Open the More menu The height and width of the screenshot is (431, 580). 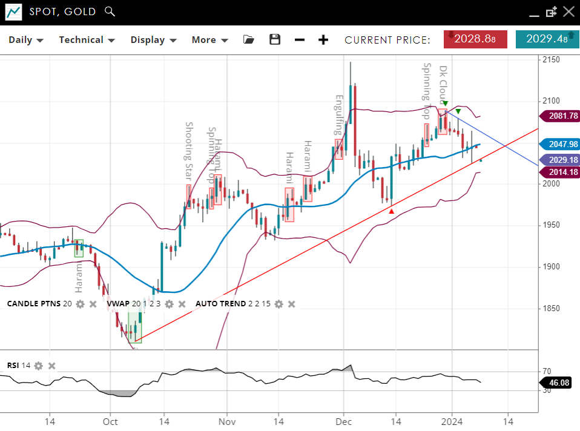pyautogui.click(x=209, y=40)
